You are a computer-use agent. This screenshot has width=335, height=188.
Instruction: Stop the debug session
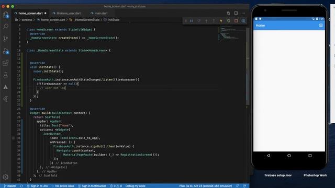(236, 21)
